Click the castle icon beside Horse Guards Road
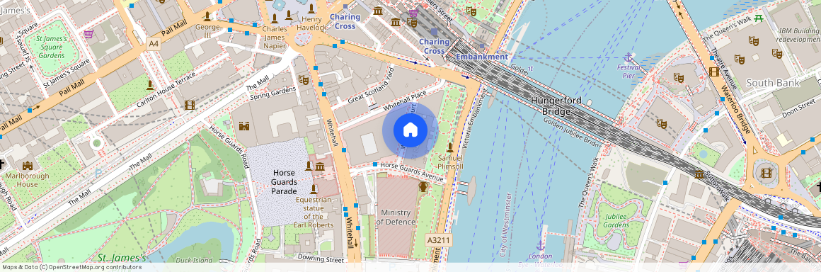This screenshot has height=272, width=821. pyautogui.click(x=243, y=126)
